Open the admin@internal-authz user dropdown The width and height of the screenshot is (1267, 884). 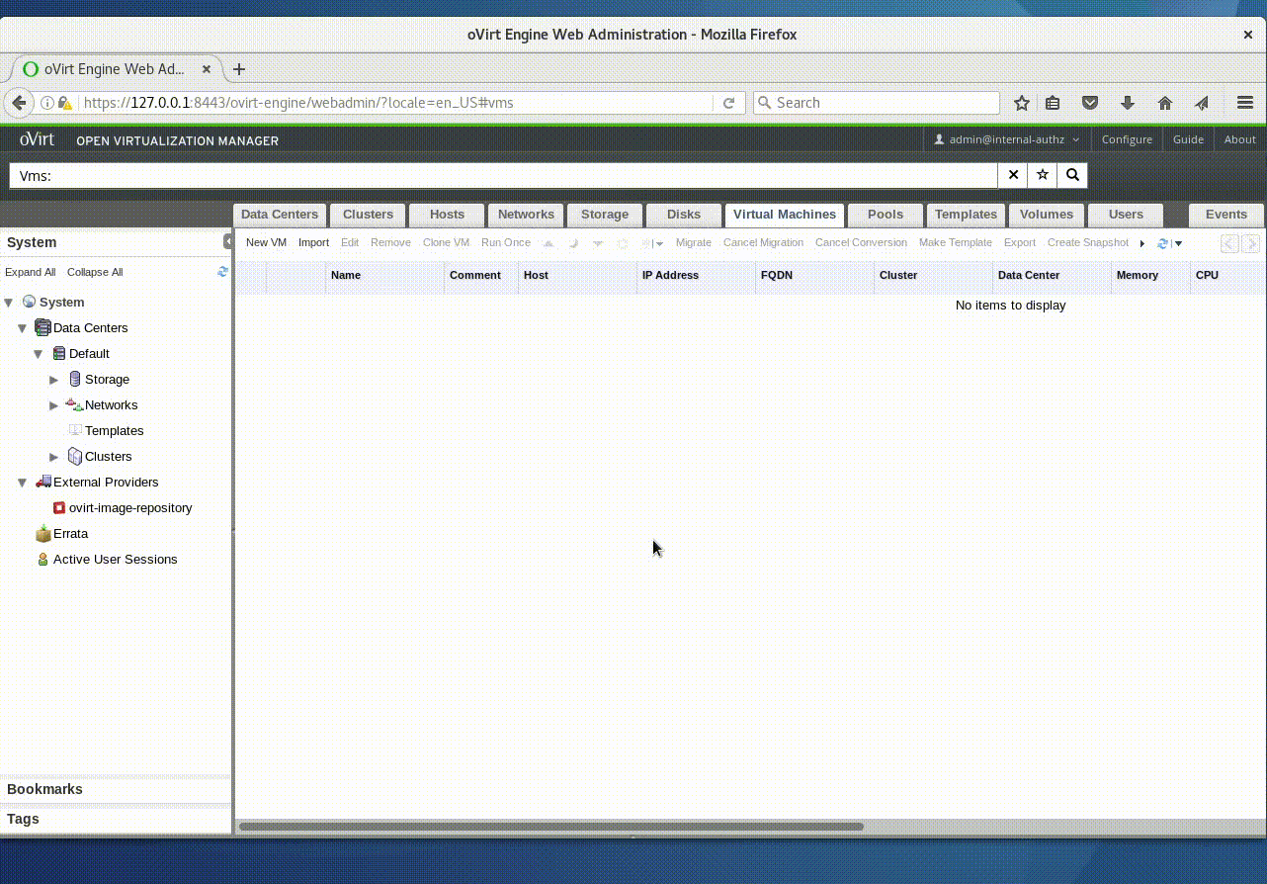point(1007,139)
